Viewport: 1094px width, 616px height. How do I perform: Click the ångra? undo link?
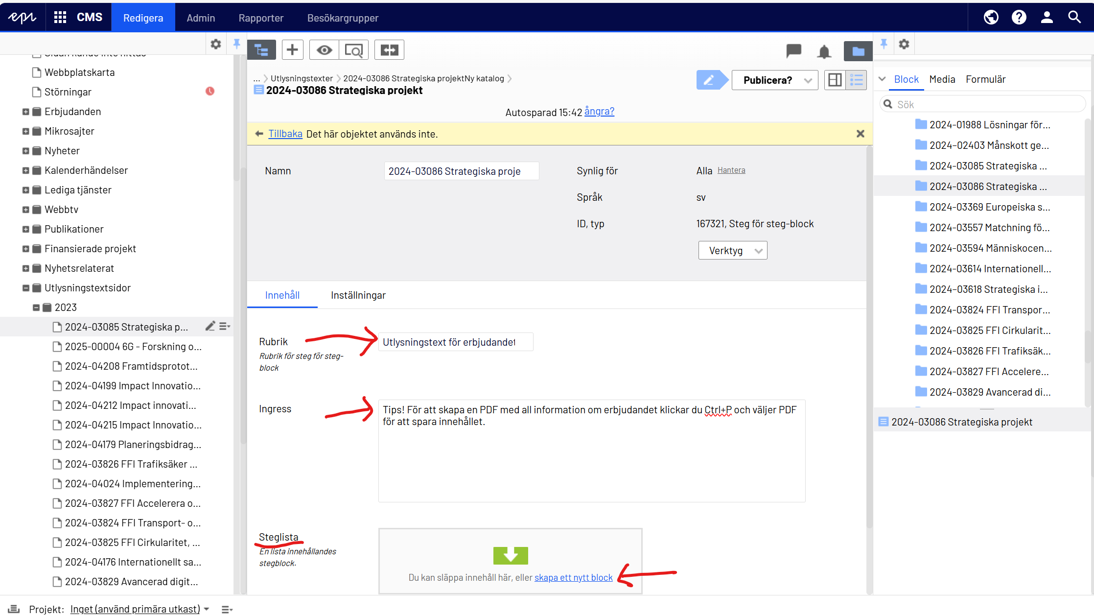(x=599, y=112)
